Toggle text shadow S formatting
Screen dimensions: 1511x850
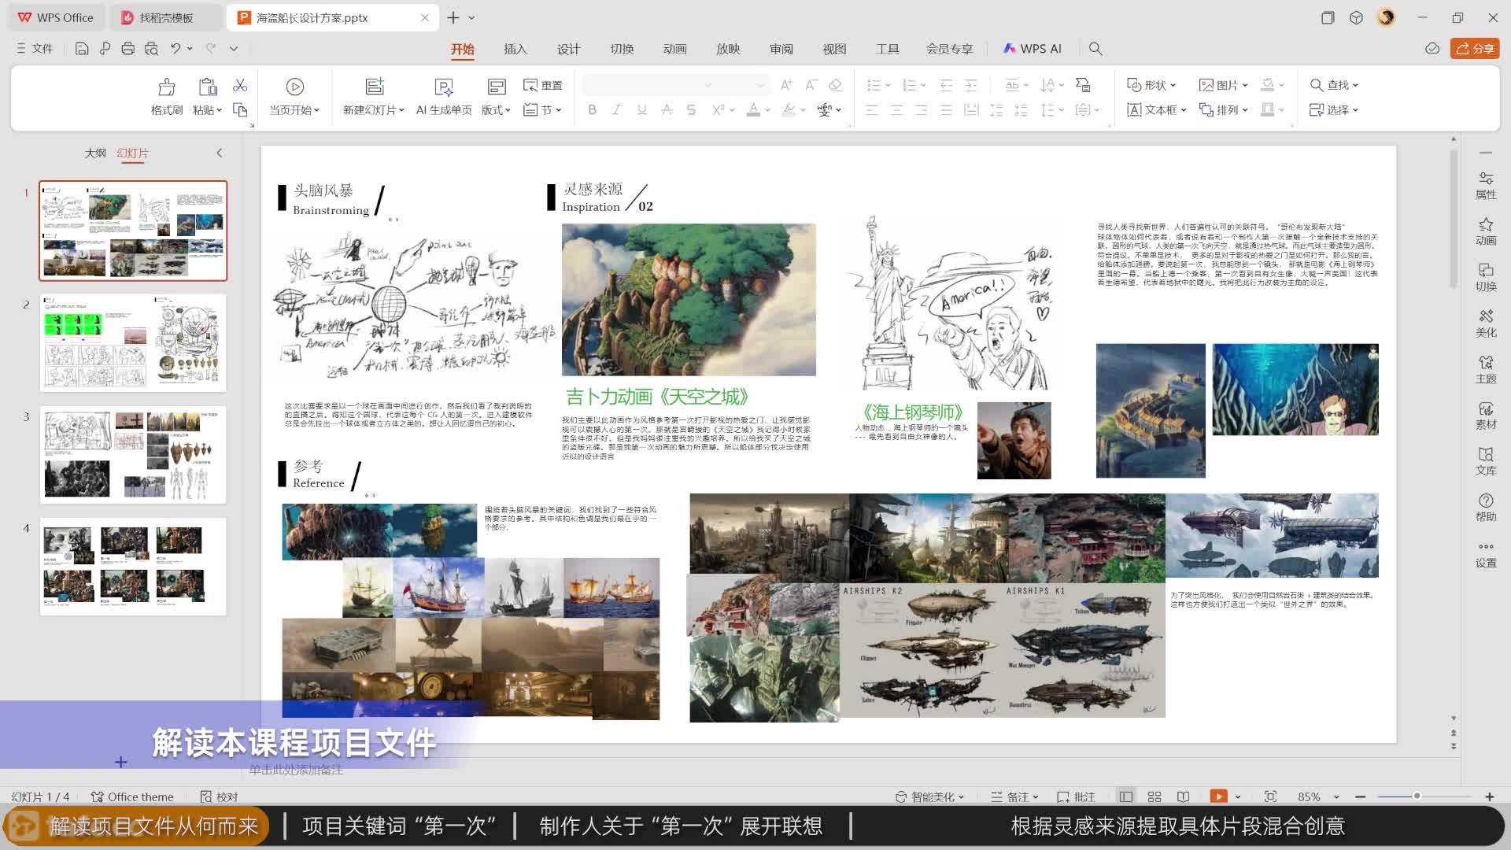pyautogui.click(x=691, y=110)
